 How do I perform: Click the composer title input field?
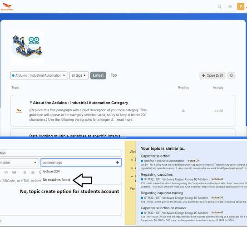coord(60,153)
